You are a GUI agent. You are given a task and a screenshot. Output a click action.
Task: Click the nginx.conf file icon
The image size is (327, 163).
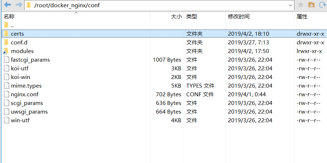pos(7,94)
